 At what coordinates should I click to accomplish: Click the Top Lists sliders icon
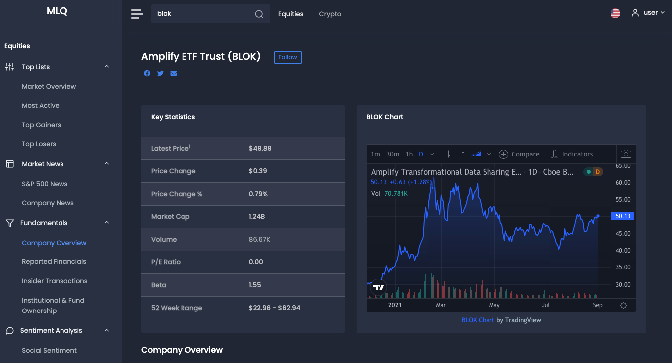(10, 67)
